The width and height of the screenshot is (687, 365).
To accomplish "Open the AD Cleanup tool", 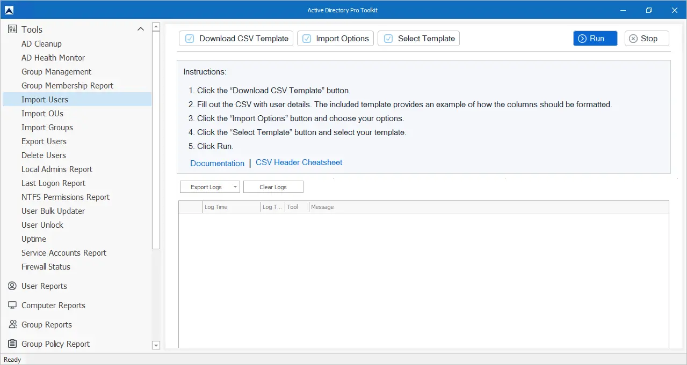I will click(41, 44).
